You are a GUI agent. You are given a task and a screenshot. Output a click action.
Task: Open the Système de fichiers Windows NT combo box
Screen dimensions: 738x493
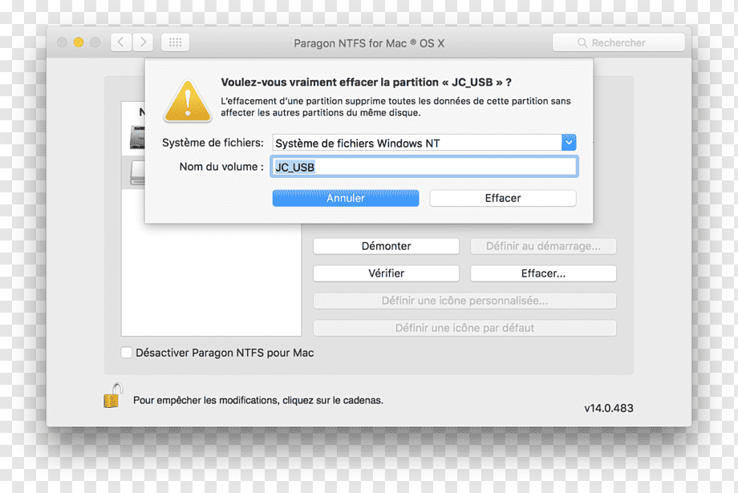click(424, 143)
